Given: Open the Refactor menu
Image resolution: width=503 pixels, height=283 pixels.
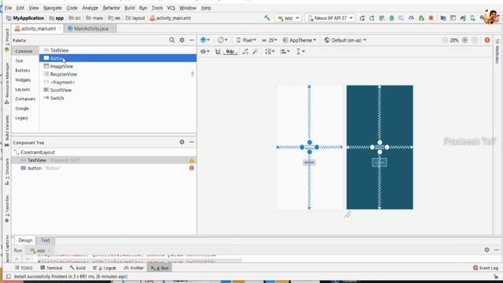Looking at the screenshot, I should (x=112, y=8).
